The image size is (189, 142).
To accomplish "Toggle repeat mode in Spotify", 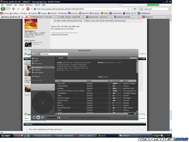I will (125, 117).
